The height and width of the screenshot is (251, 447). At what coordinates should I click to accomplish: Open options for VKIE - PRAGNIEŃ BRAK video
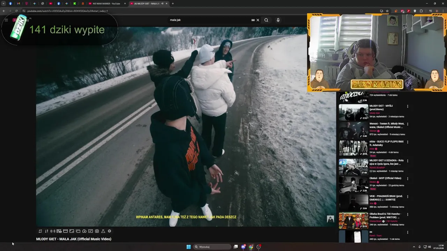(x=408, y=197)
